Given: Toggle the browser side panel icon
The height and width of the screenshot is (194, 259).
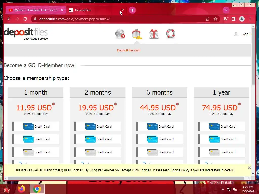Looking at the screenshot, I should [233, 19].
